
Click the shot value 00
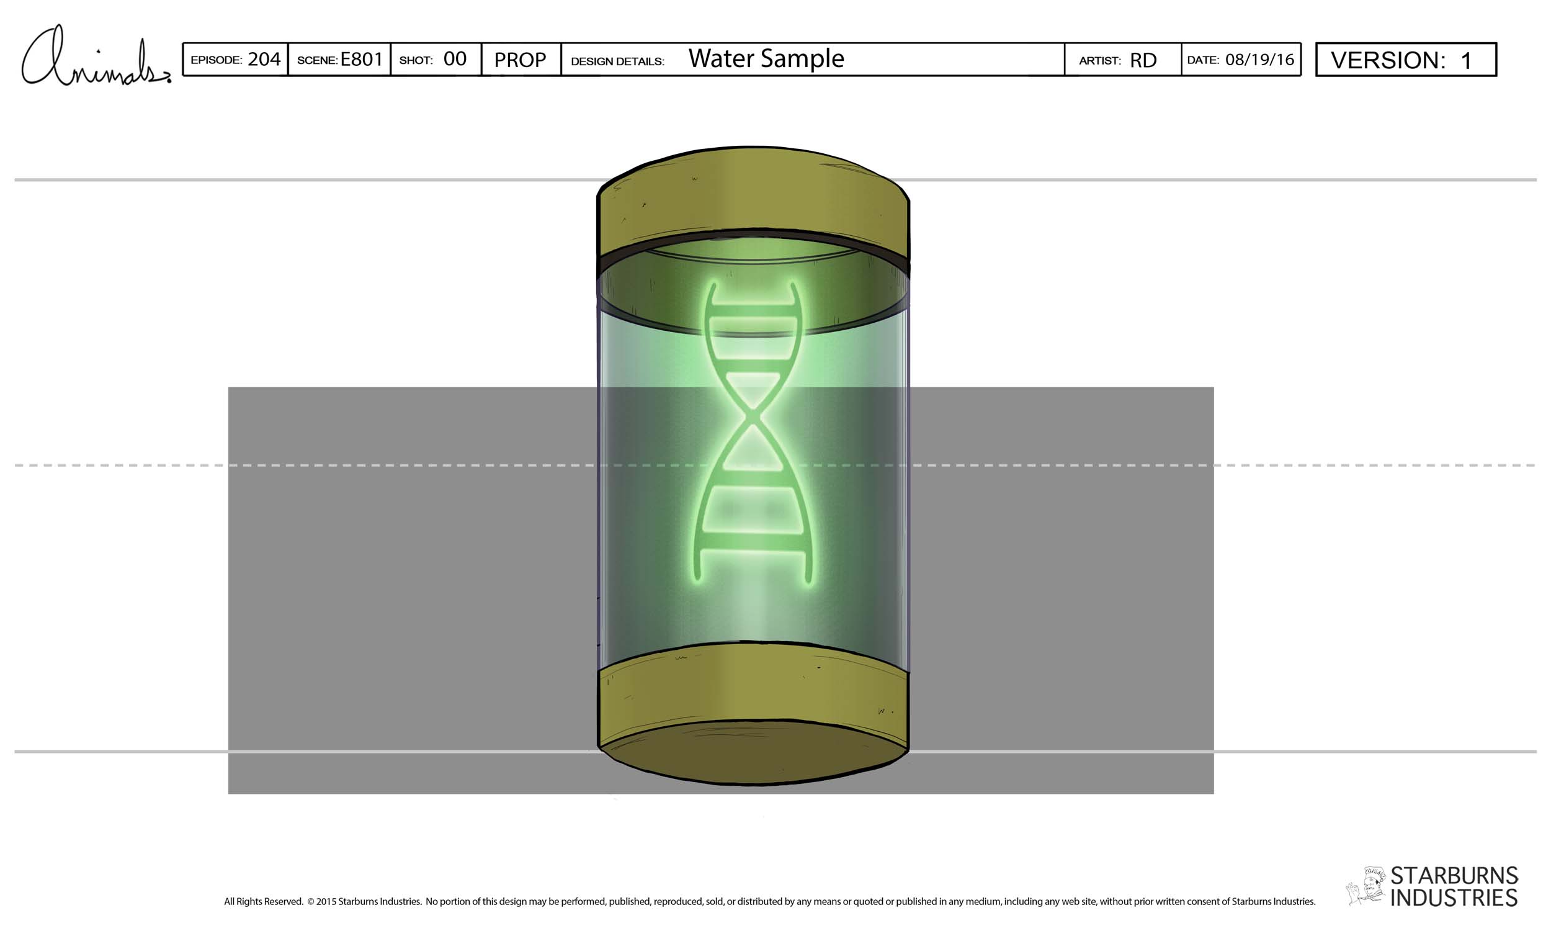[455, 59]
